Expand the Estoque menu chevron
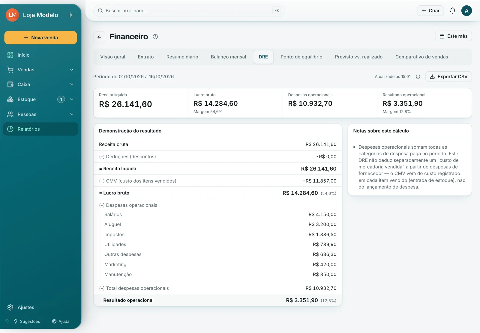This screenshot has width=480, height=333. (72, 99)
